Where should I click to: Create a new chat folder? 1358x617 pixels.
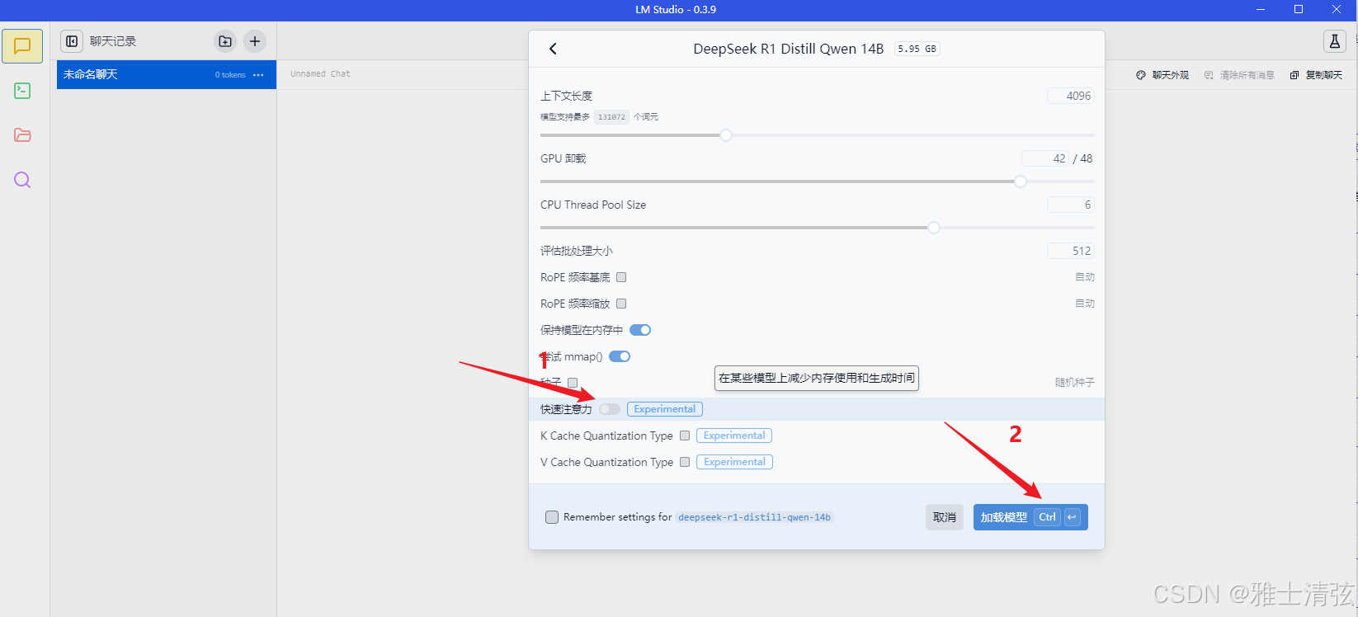225,41
